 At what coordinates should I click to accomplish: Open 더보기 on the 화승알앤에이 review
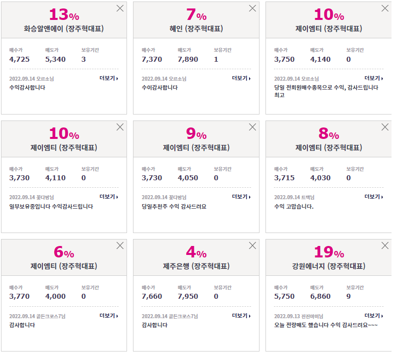[x=109, y=78]
